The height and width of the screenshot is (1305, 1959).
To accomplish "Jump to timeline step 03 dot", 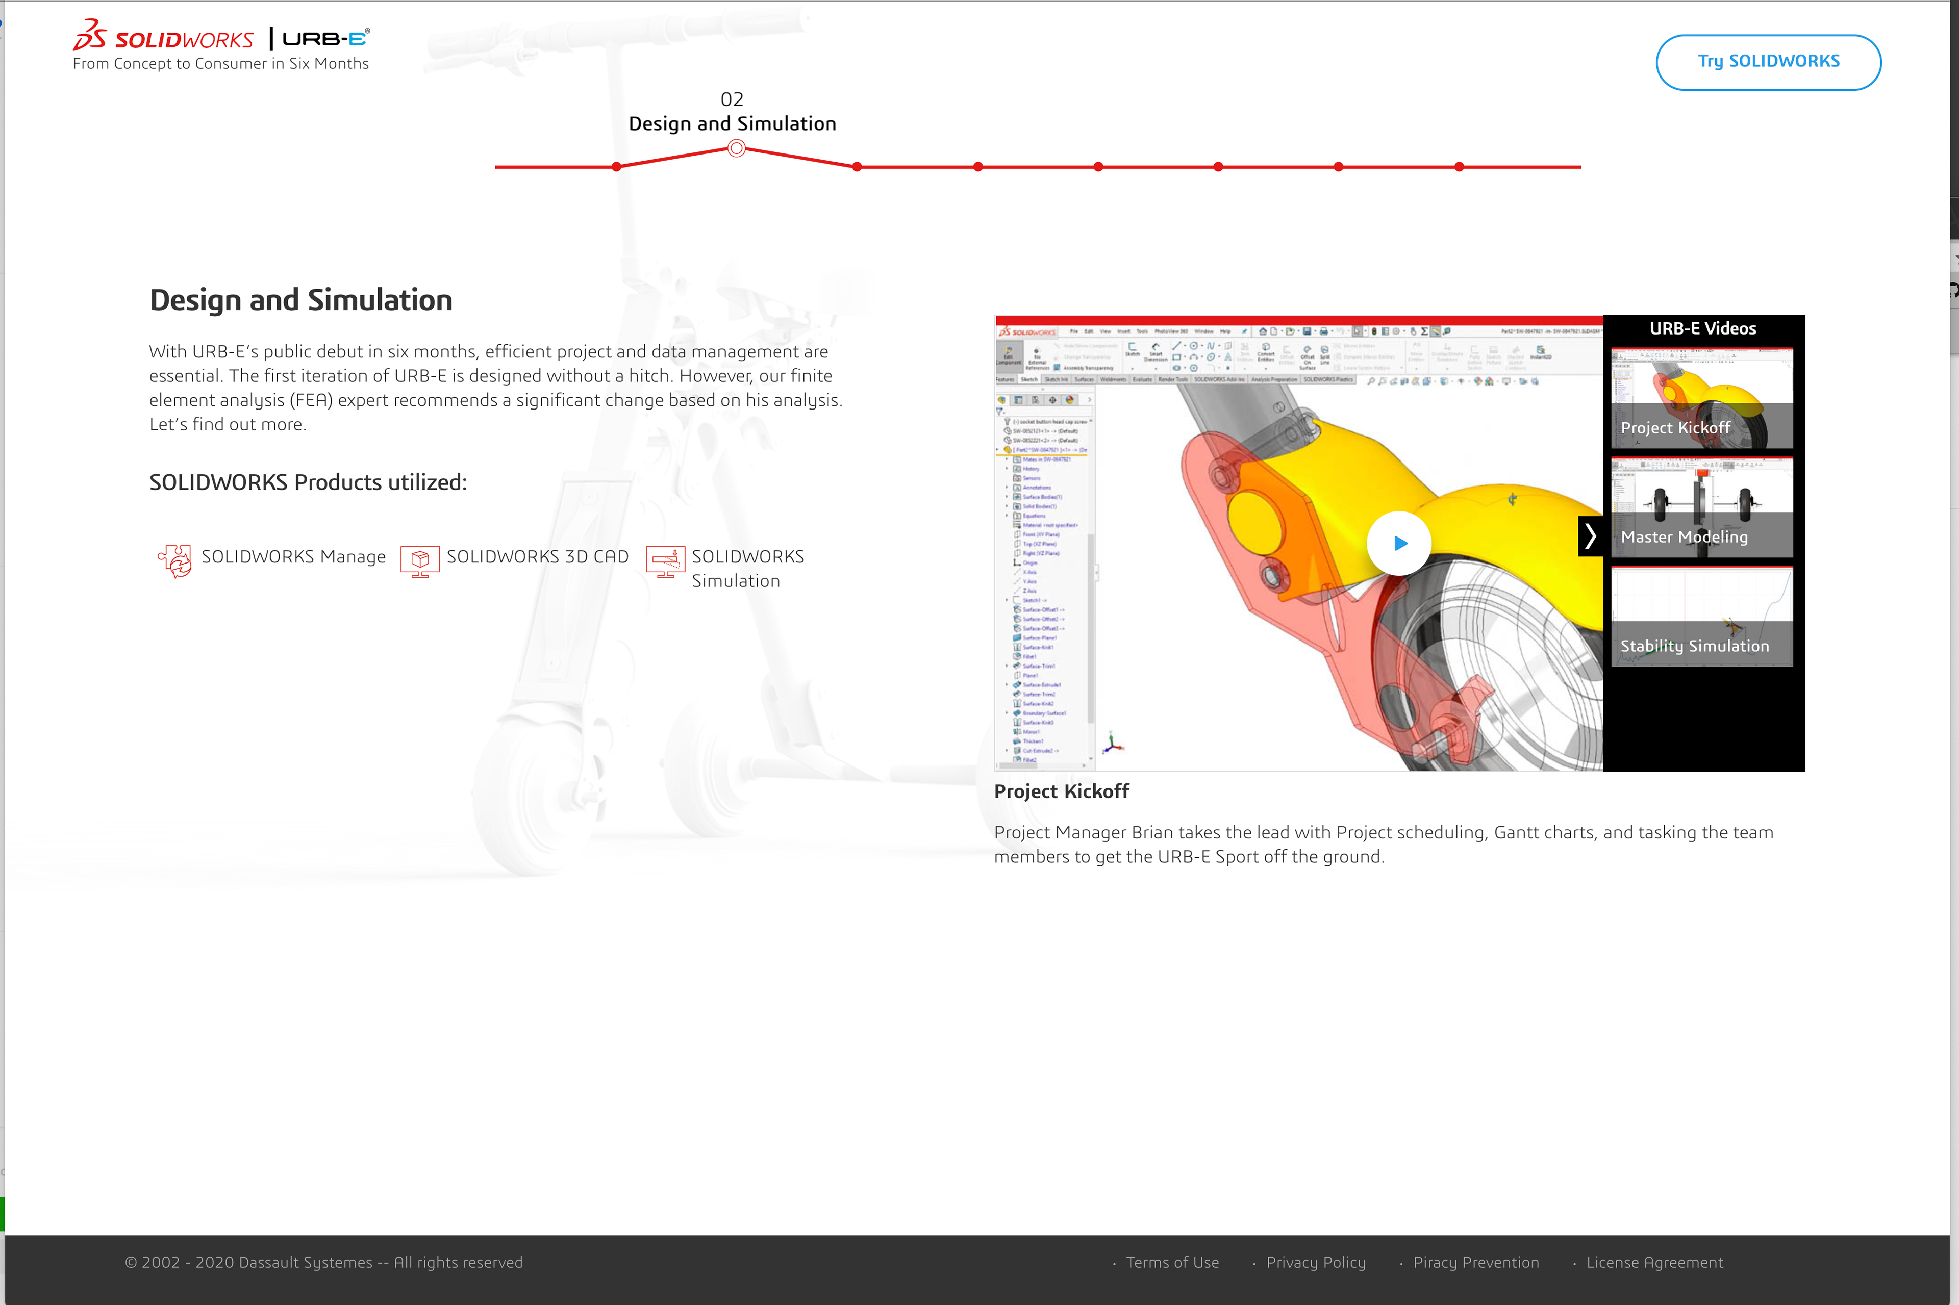I will click(857, 166).
